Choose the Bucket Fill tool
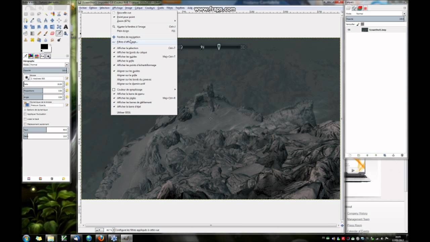This screenshot has width=430, height=242. 26,33
